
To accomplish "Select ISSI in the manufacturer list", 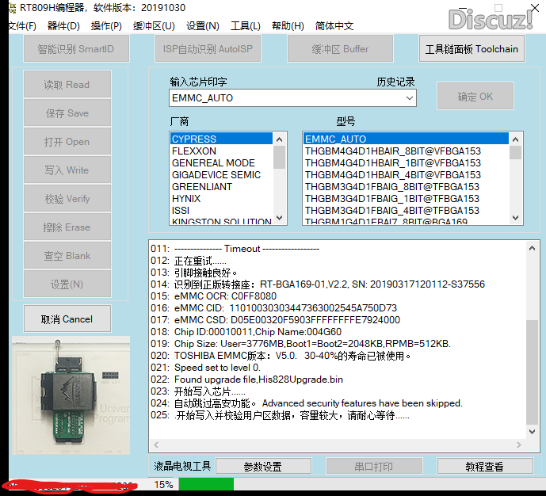I will [221, 210].
